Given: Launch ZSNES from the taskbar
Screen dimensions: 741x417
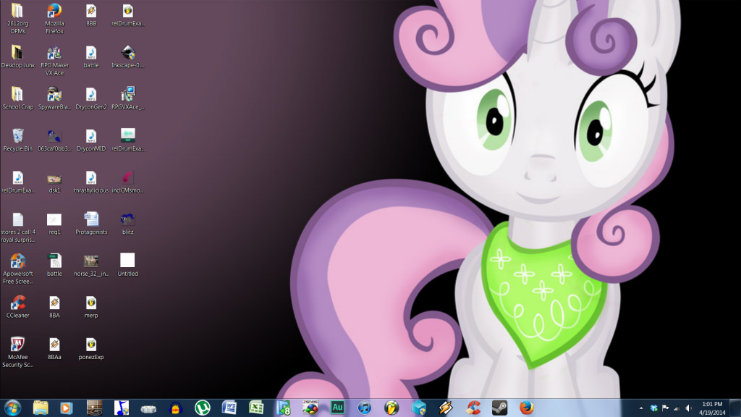Looking at the screenshot, I should [x=310, y=408].
